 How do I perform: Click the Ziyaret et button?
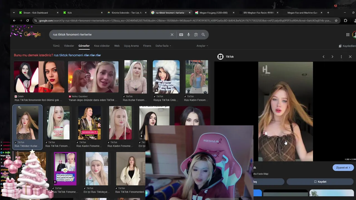point(343,167)
